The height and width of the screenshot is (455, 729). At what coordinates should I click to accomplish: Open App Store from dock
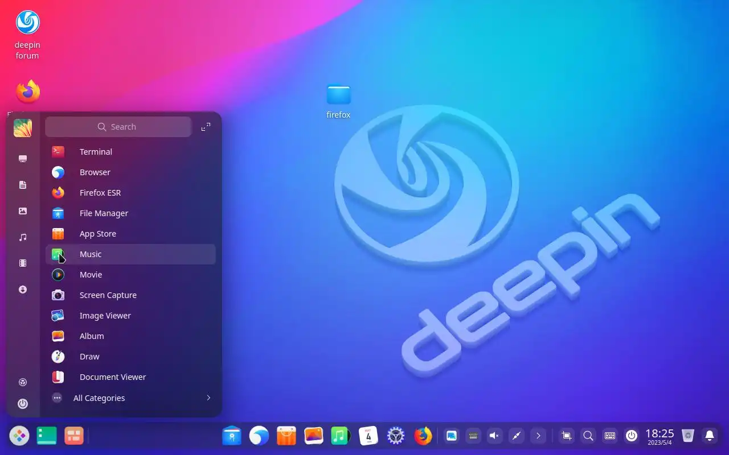pyautogui.click(x=286, y=436)
